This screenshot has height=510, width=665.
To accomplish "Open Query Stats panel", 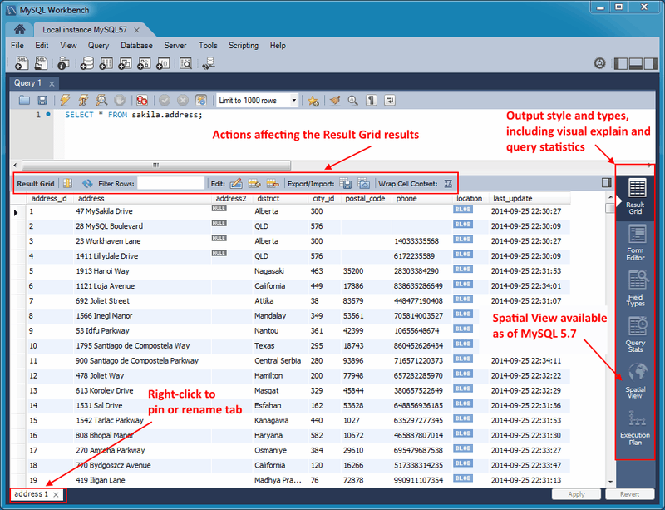I will tap(635, 333).
